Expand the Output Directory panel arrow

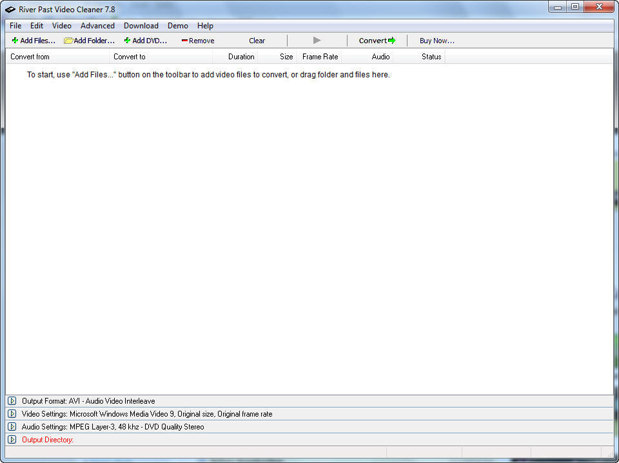[12, 440]
